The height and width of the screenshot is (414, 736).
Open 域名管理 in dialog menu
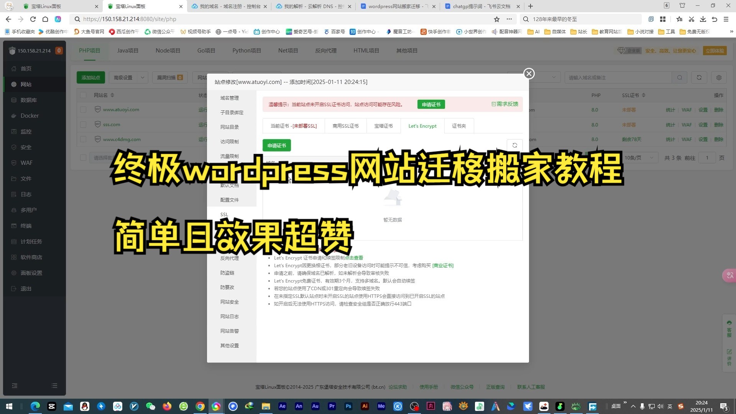click(230, 98)
